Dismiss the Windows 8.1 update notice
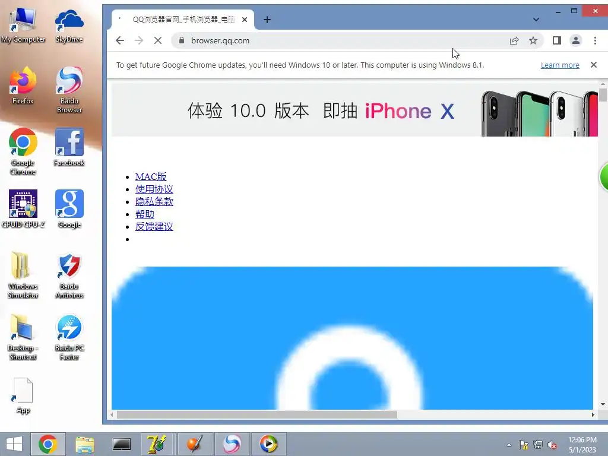Screen dimensions: 608x456 [x=594, y=65]
